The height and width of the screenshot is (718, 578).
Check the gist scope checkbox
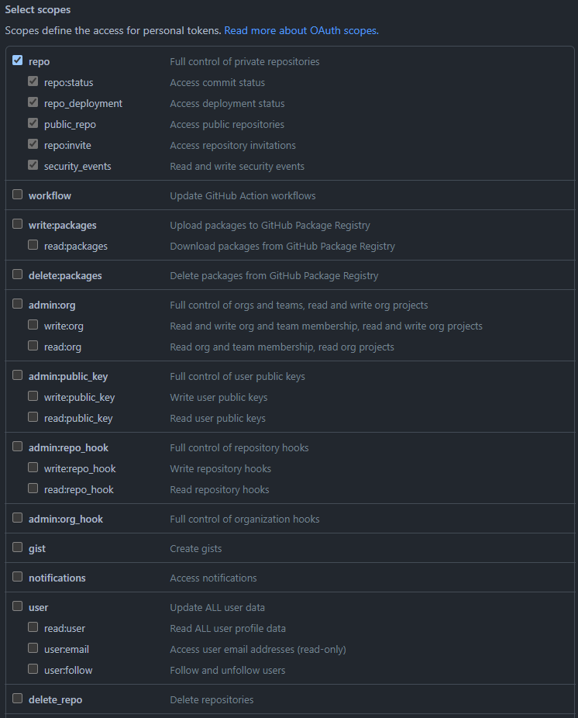[18, 547]
